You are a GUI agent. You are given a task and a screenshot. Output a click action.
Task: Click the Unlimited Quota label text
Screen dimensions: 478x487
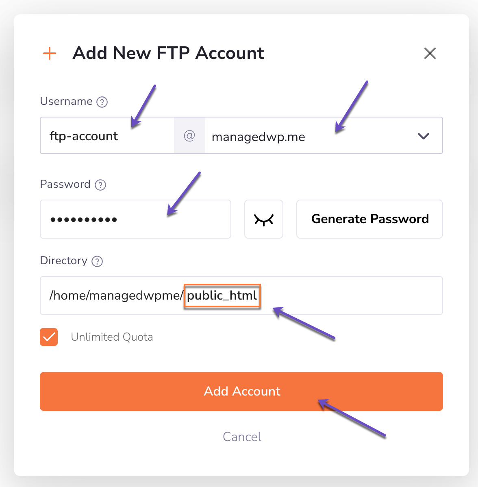[x=112, y=337]
